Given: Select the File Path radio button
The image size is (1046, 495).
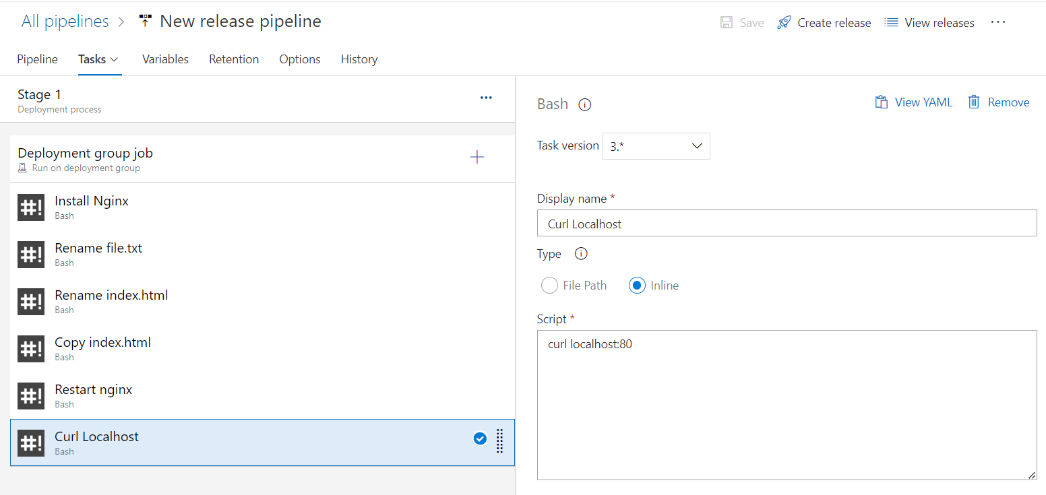Looking at the screenshot, I should tap(549, 286).
